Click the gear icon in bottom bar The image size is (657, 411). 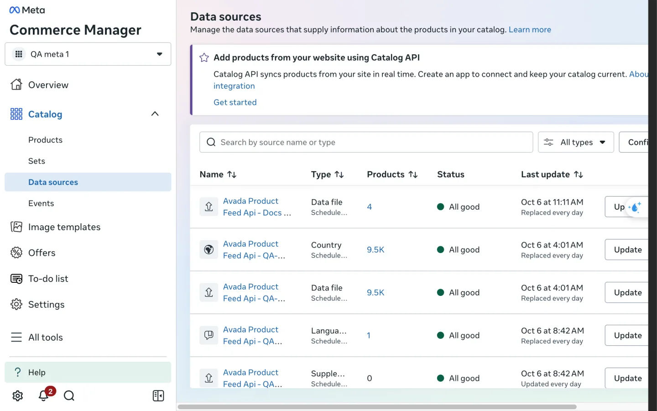(18, 396)
